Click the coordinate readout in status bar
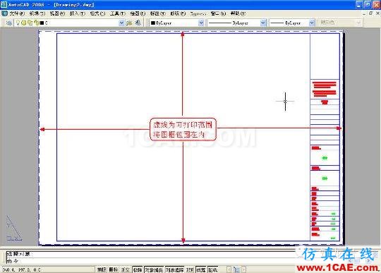The width and height of the screenshot is (381, 273). (x=22, y=269)
